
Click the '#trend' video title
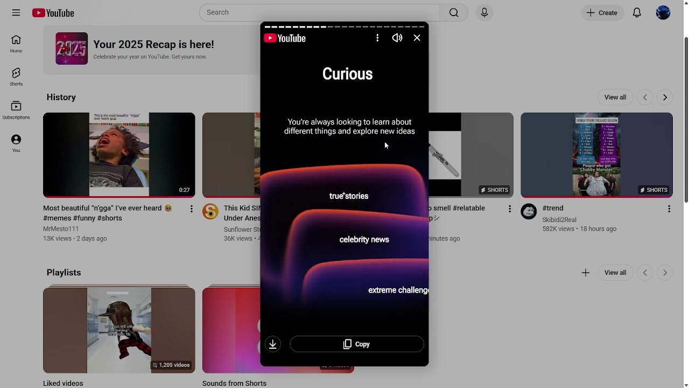[553, 208]
